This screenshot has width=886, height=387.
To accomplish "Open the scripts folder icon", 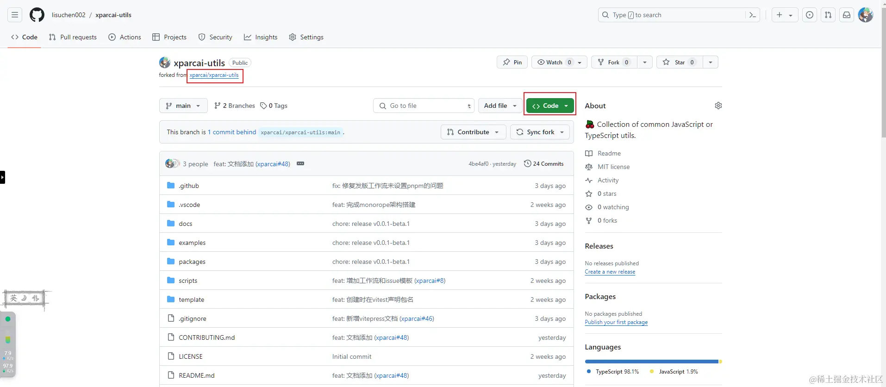I will tap(171, 280).
